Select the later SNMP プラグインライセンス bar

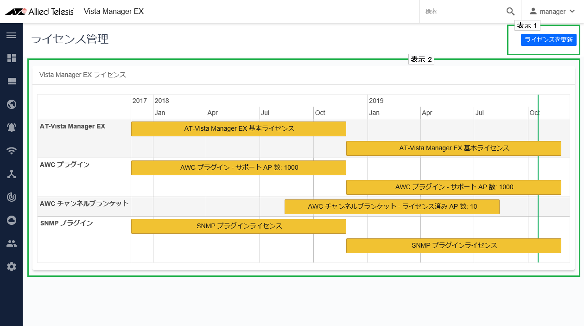(x=454, y=246)
